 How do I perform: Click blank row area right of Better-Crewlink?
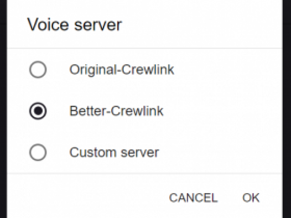(223, 111)
